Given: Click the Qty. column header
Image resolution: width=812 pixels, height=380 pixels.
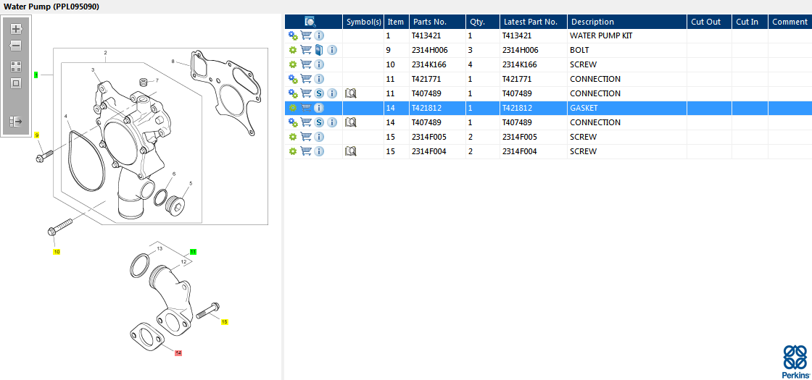Looking at the screenshot, I should [483, 22].
